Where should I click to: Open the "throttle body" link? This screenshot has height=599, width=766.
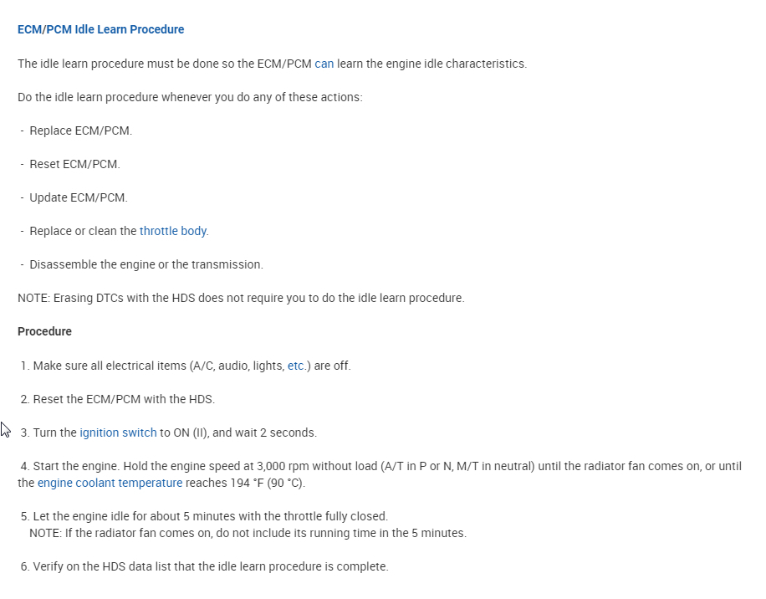[173, 231]
